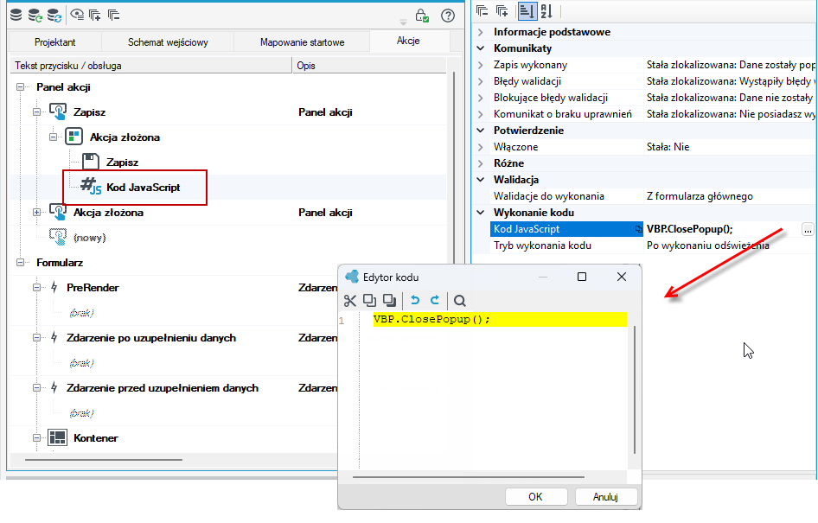Click the vertical scrollbar in Edytor kodu

(x=635, y=389)
